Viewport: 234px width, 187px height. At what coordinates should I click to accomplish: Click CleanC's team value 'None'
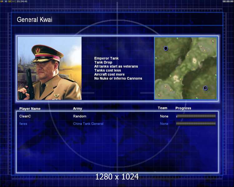pos(164,116)
